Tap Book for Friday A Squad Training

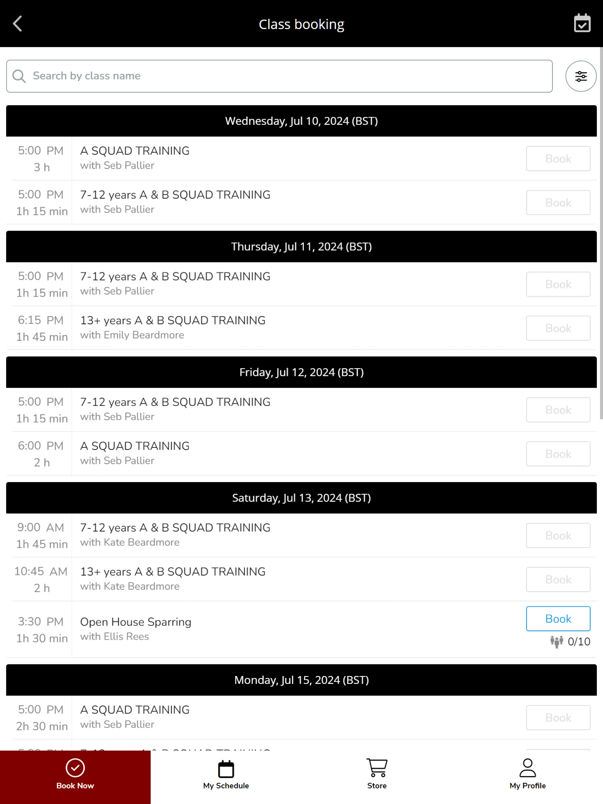[557, 453]
